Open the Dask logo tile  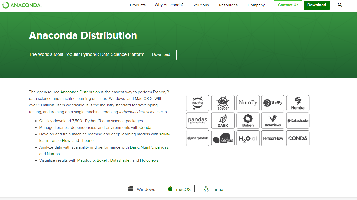pyautogui.click(x=223, y=120)
